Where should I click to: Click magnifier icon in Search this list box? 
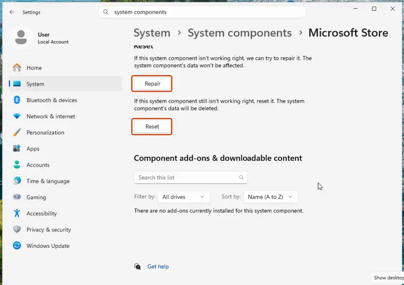point(241,177)
